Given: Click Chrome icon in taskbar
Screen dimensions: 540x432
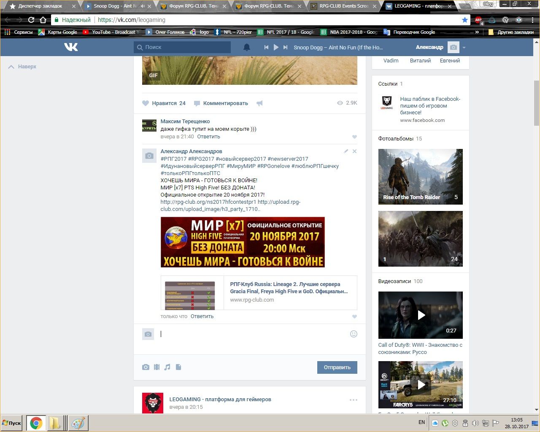Looking at the screenshot, I should point(36,423).
